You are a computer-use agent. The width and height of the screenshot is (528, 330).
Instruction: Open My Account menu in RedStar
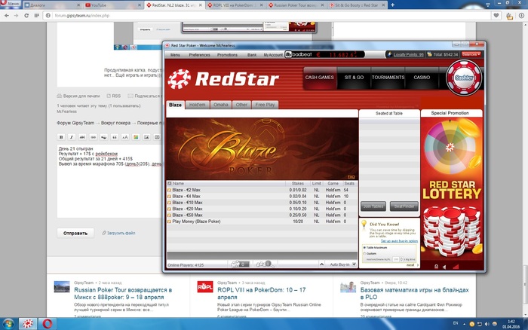[273, 55]
